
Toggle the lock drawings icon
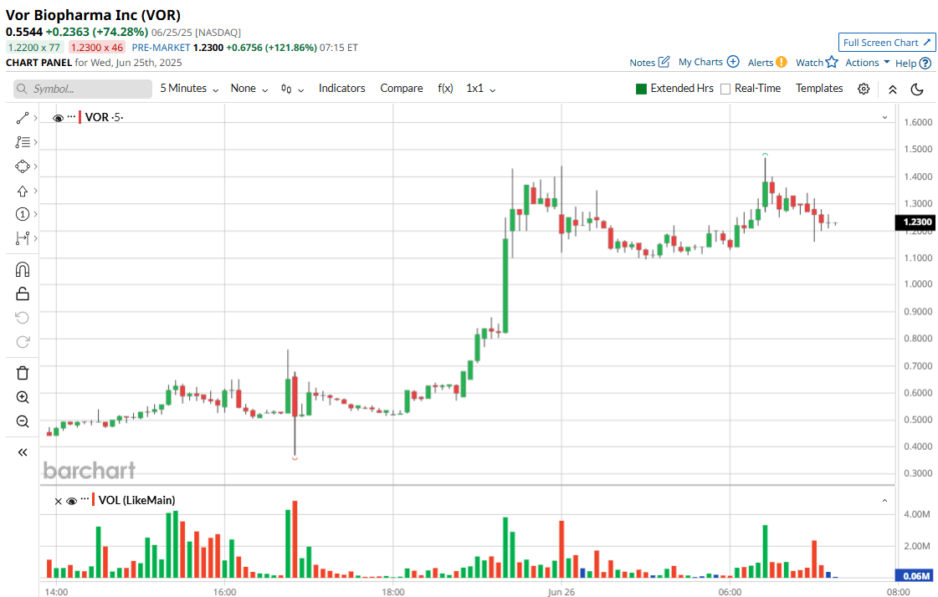click(22, 293)
